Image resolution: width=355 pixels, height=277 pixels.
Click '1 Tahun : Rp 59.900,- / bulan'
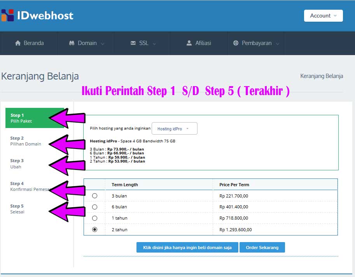click(x=117, y=157)
